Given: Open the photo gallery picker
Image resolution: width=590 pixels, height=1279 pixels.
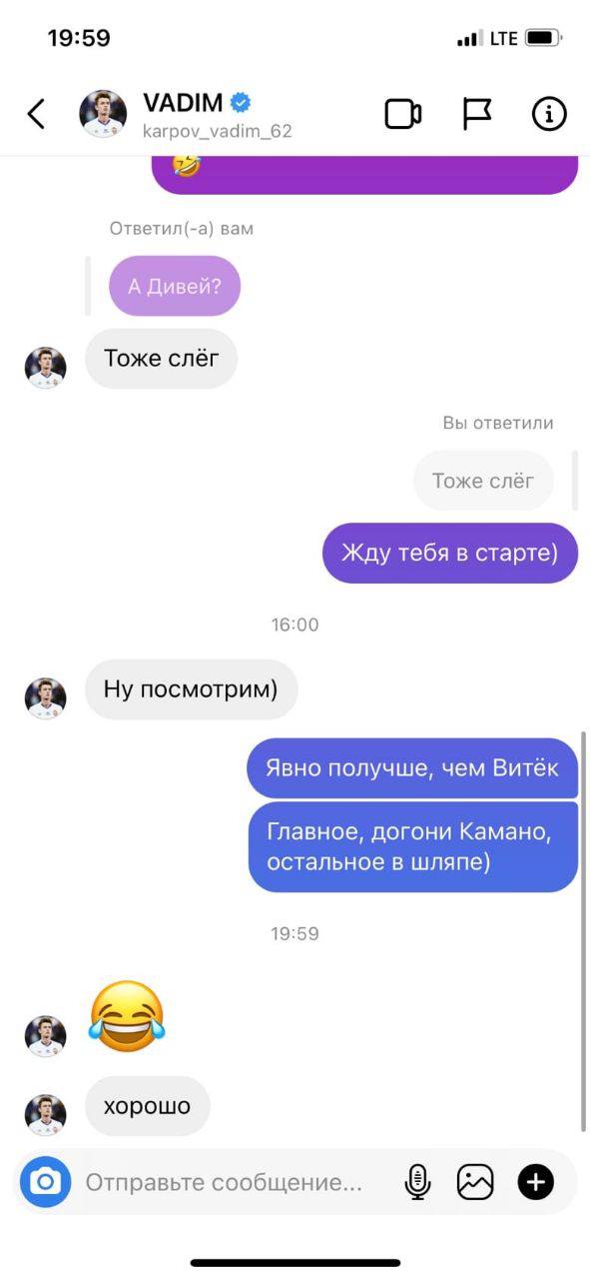Looking at the screenshot, I should pos(475,1182).
